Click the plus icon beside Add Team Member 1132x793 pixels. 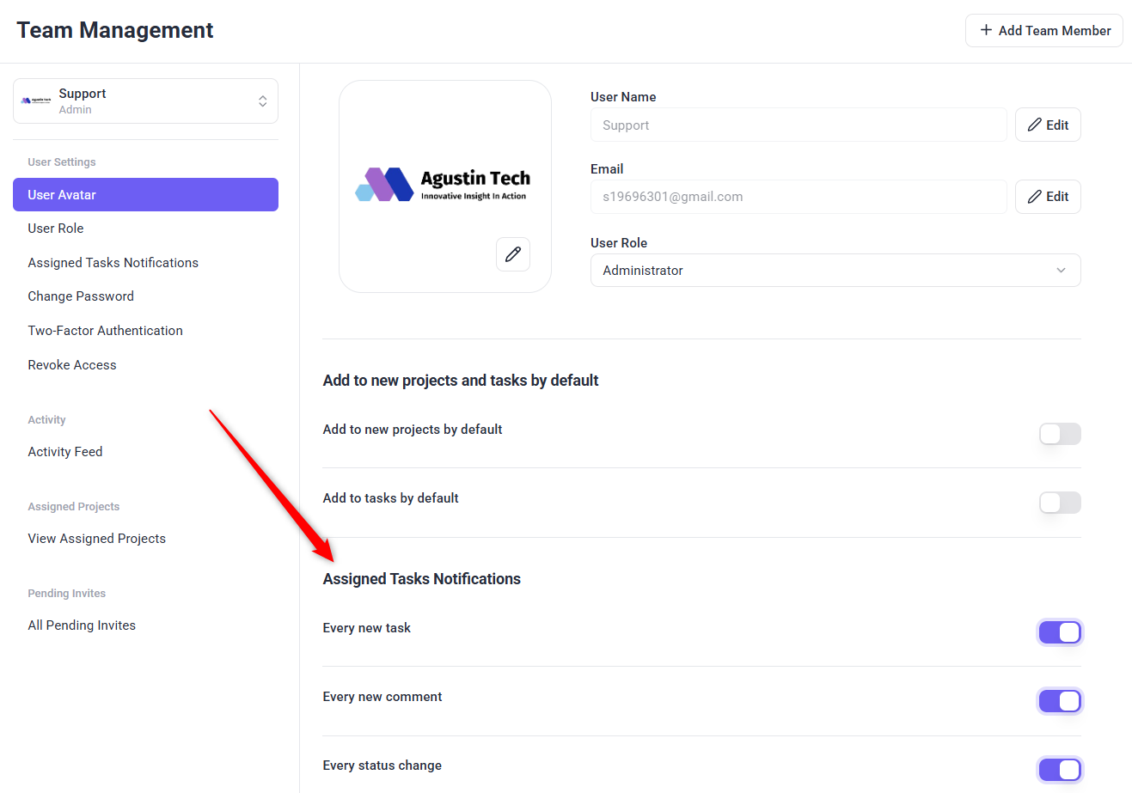point(986,30)
